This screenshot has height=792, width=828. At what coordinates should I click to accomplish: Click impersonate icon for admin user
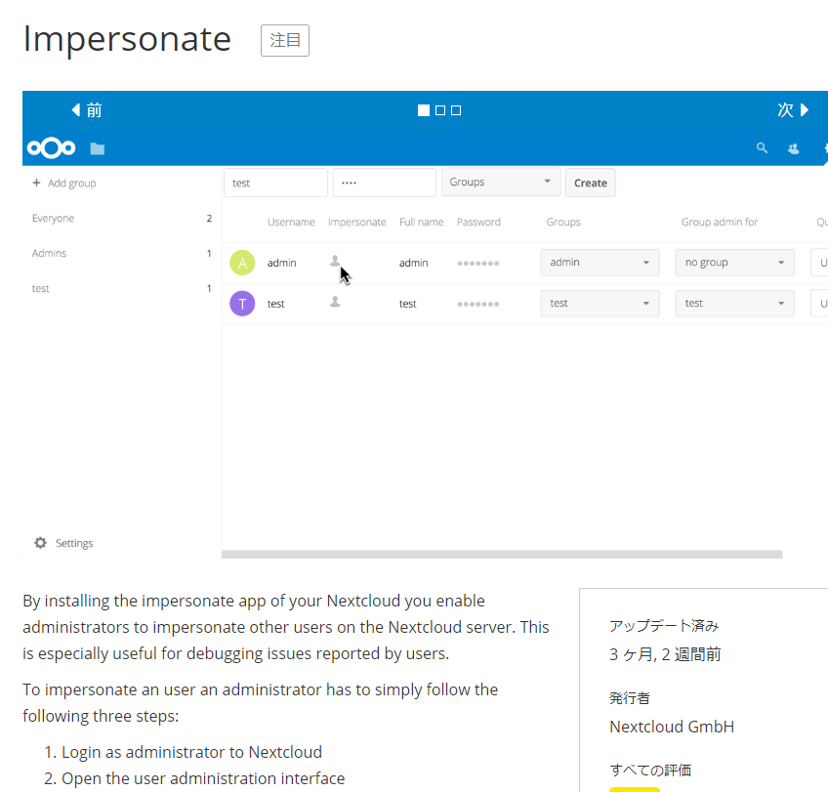click(335, 261)
